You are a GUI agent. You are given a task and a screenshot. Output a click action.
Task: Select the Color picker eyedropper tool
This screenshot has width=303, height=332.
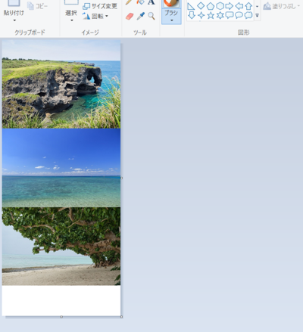point(141,16)
